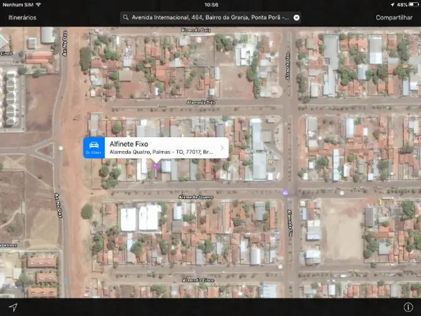Open the Alfinete Fixo callout card
This screenshot has height=316, width=421.
coord(156,148)
